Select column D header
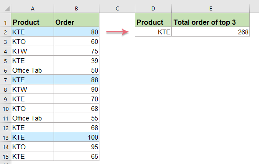Image resolution: width=259 pixels, height=164 pixels. point(153,9)
